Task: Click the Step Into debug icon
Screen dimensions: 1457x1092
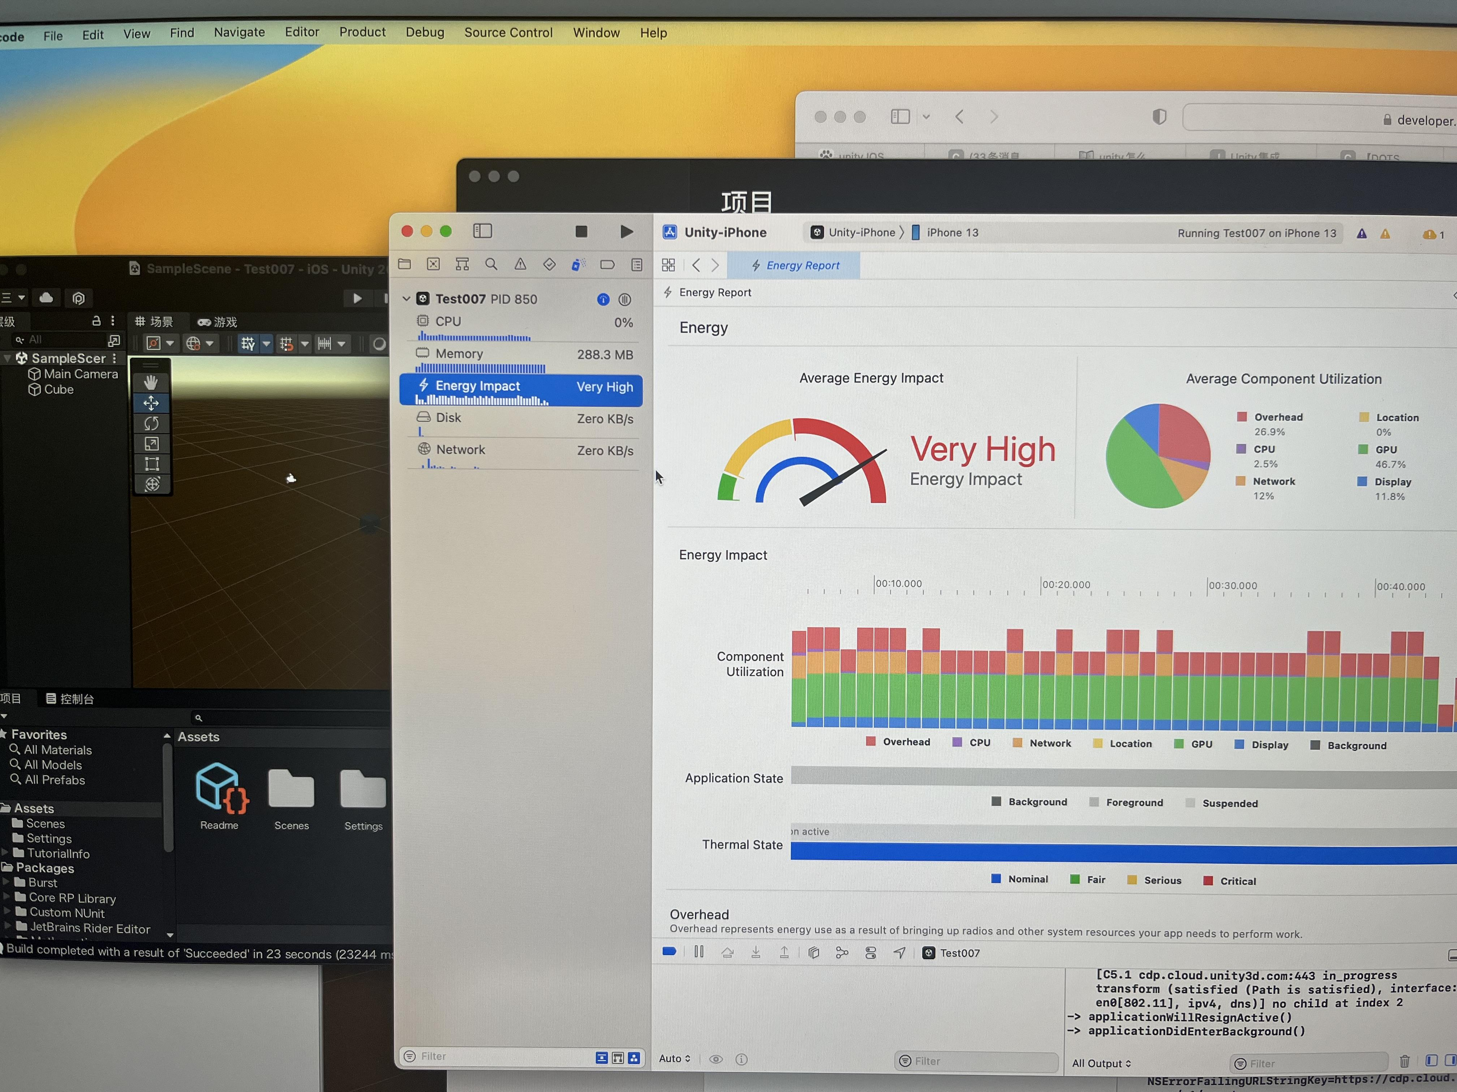Action: tap(756, 952)
